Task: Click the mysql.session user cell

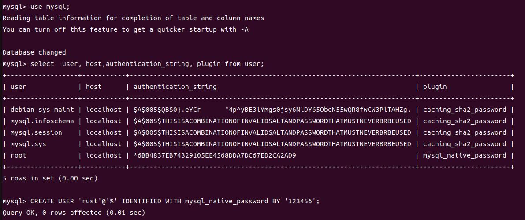Action: 36,132
